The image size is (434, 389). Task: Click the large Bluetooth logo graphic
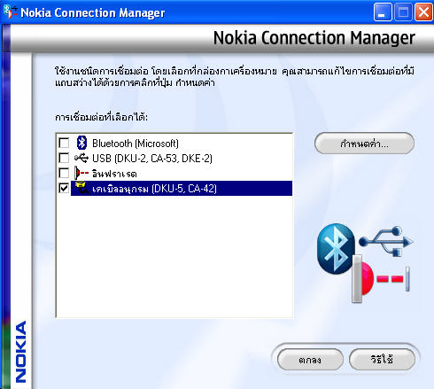tap(336, 249)
